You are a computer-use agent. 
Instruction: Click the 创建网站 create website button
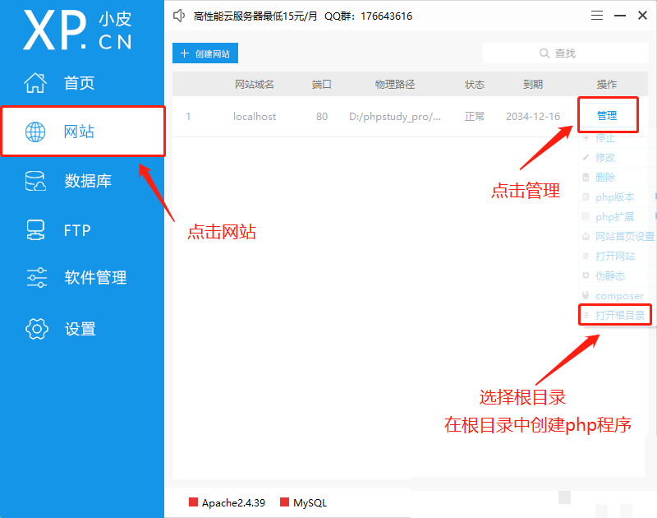click(207, 53)
